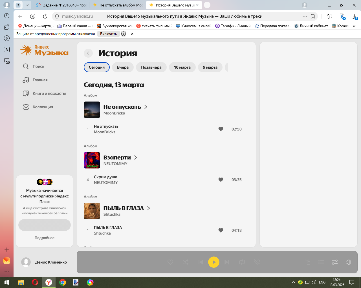361x288 pixels.
Task: Open browser history clock in side panel
Action: 7,16
